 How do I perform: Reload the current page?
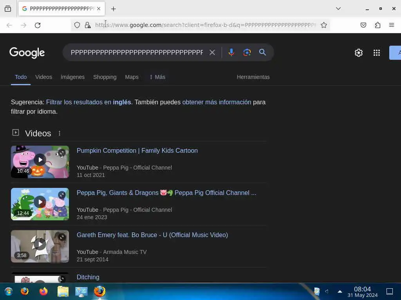point(38,25)
